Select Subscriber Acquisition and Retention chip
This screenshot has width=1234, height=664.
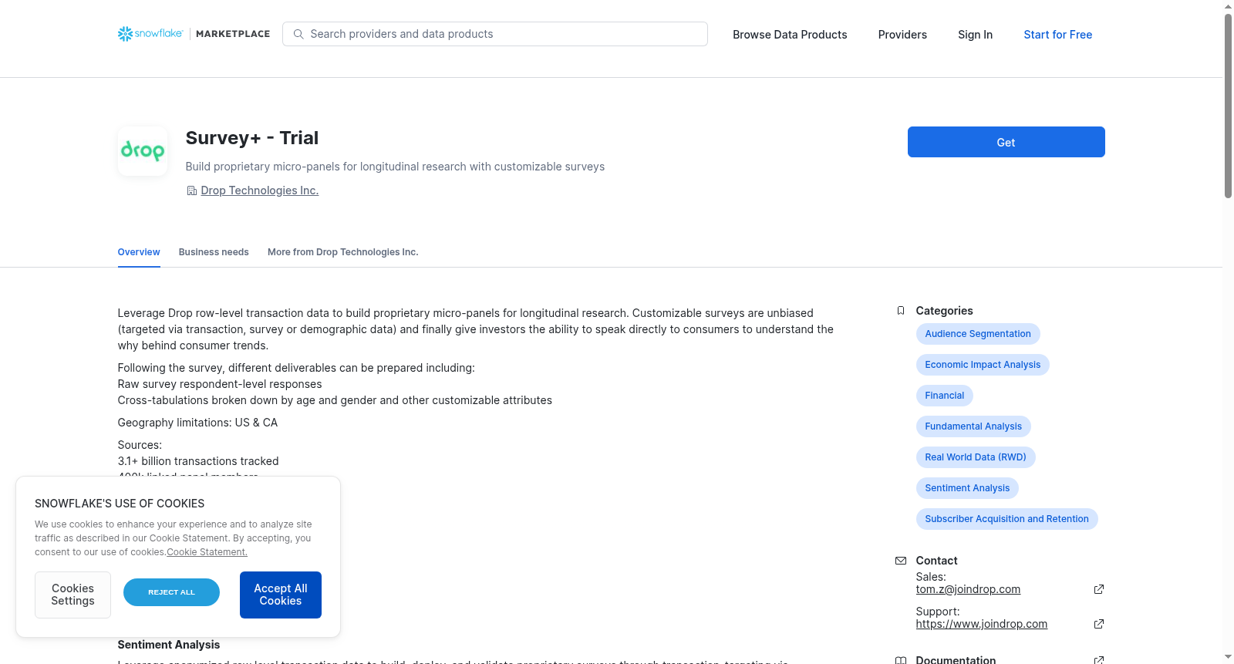click(x=1006, y=519)
